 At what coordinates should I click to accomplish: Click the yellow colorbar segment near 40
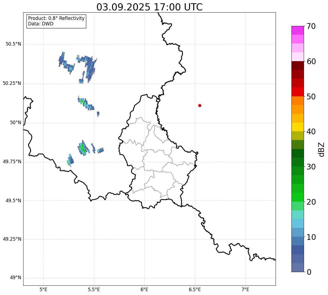pyautogui.click(x=298, y=127)
